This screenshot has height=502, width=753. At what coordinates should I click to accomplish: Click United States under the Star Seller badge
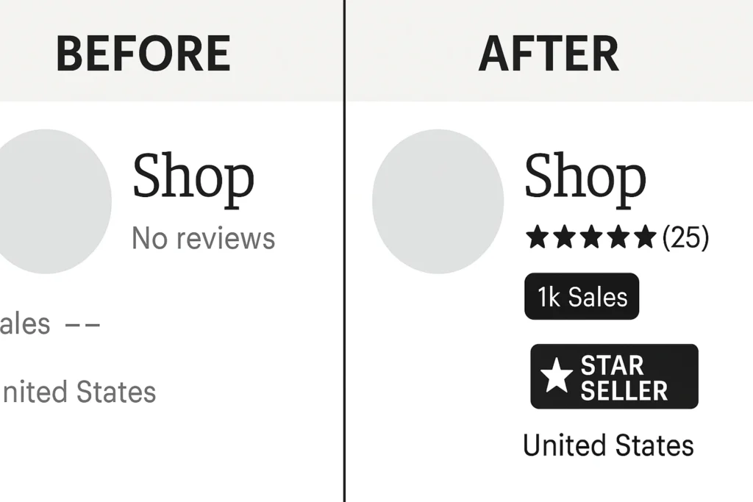[608, 445]
